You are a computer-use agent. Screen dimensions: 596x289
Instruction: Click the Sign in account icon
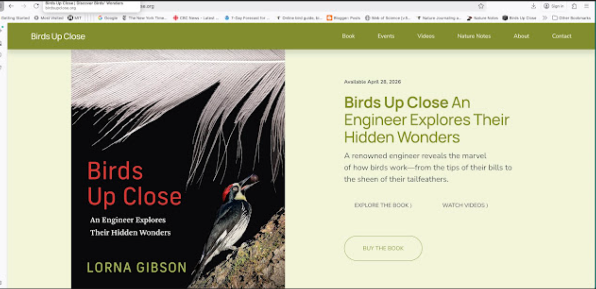(553, 6)
